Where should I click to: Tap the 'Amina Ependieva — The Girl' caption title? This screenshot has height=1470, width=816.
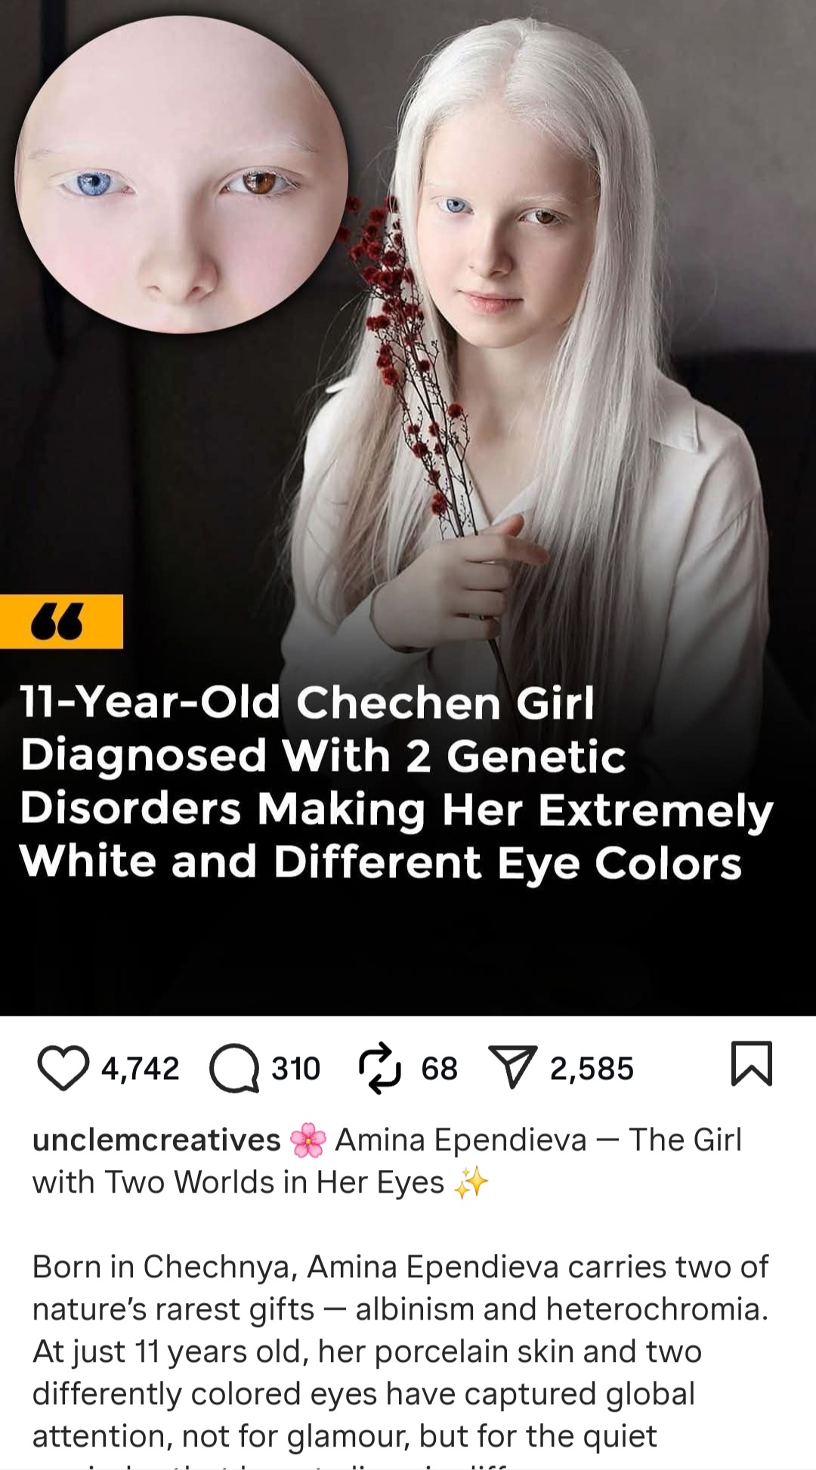(538, 1140)
